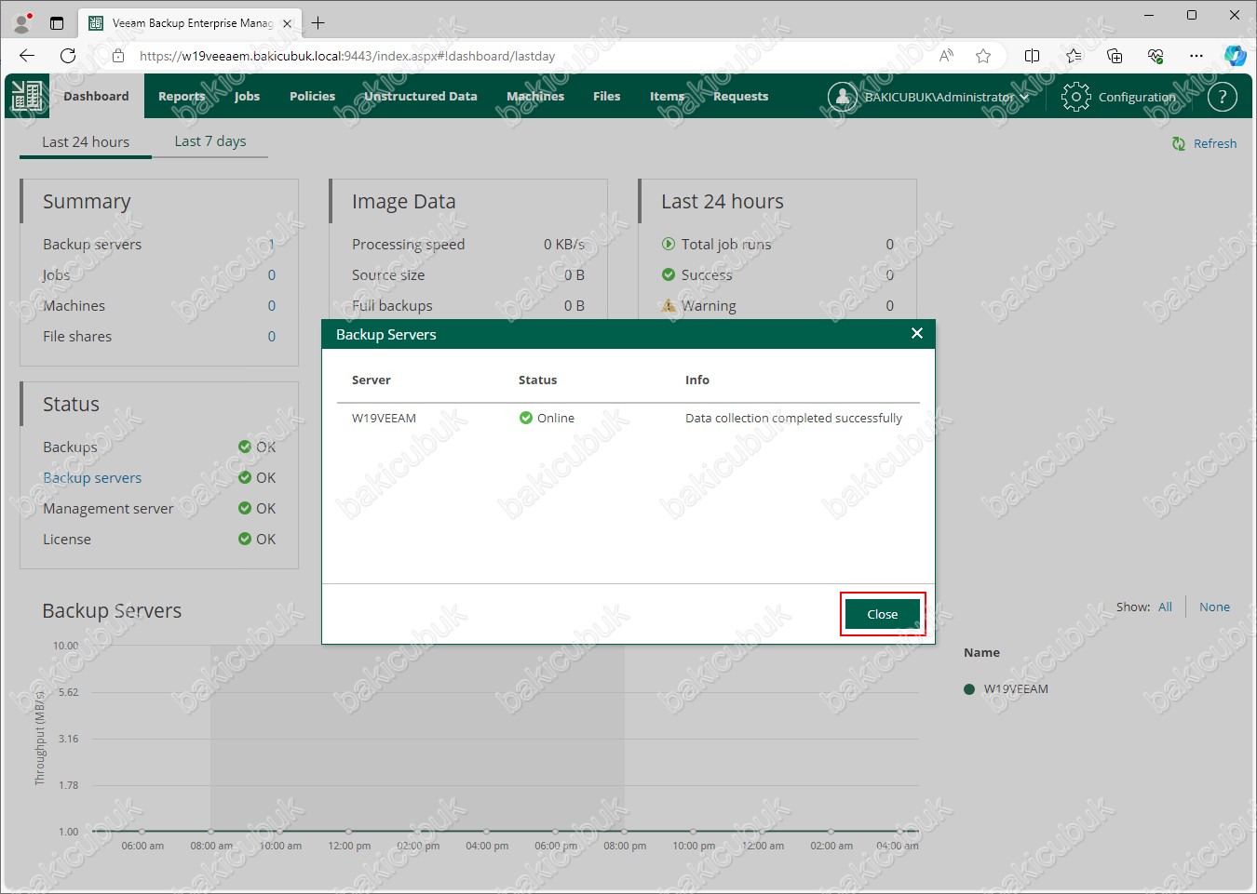Open the Dashboard tab
Screen dimensions: 1257x894
click(97, 96)
